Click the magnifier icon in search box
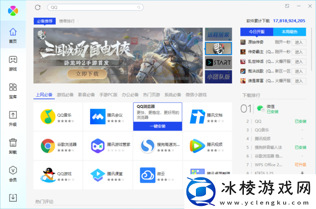 pos(139,7)
